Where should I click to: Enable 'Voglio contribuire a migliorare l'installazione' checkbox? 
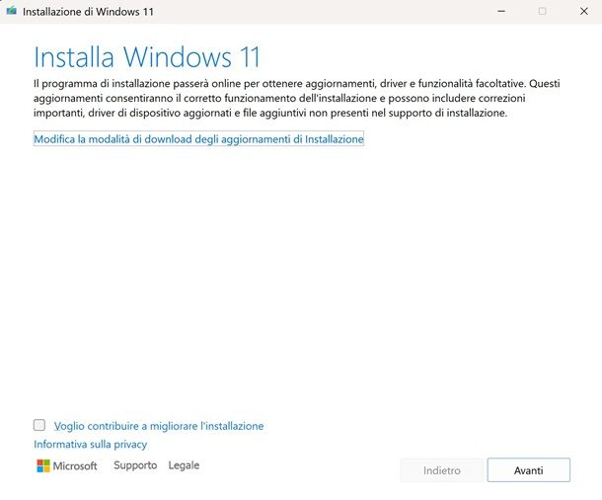[x=39, y=425]
